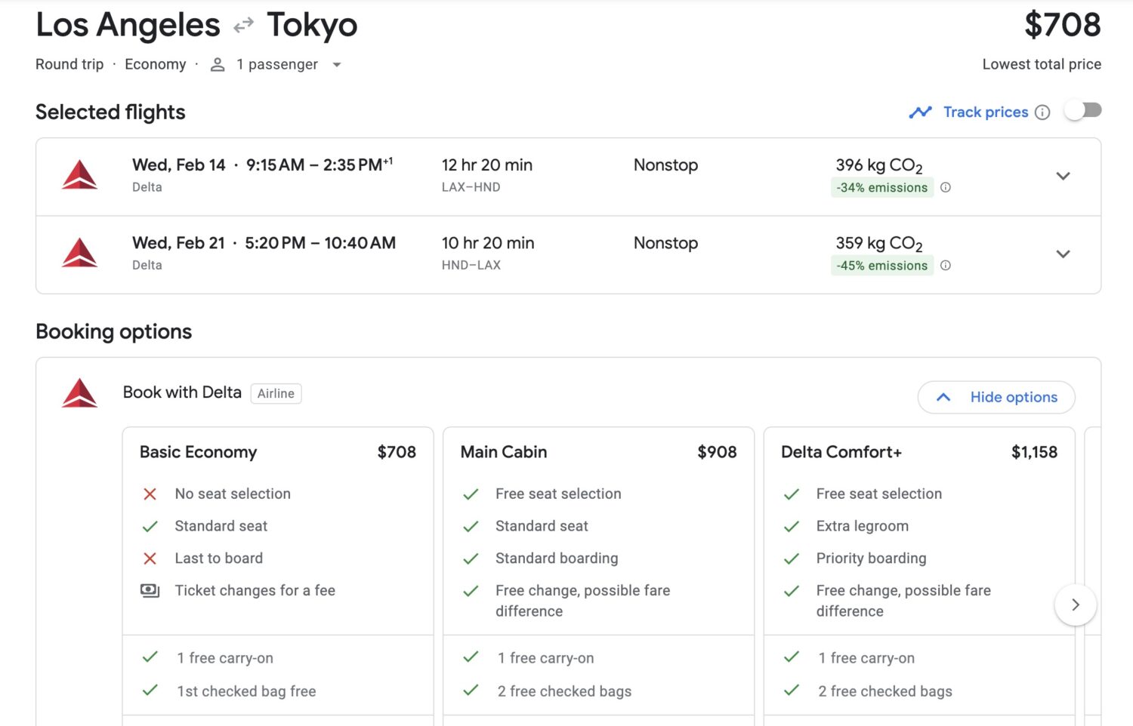Click the info icon beside Track prices label
Image resolution: width=1133 pixels, height=726 pixels.
pyautogui.click(x=1043, y=112)
